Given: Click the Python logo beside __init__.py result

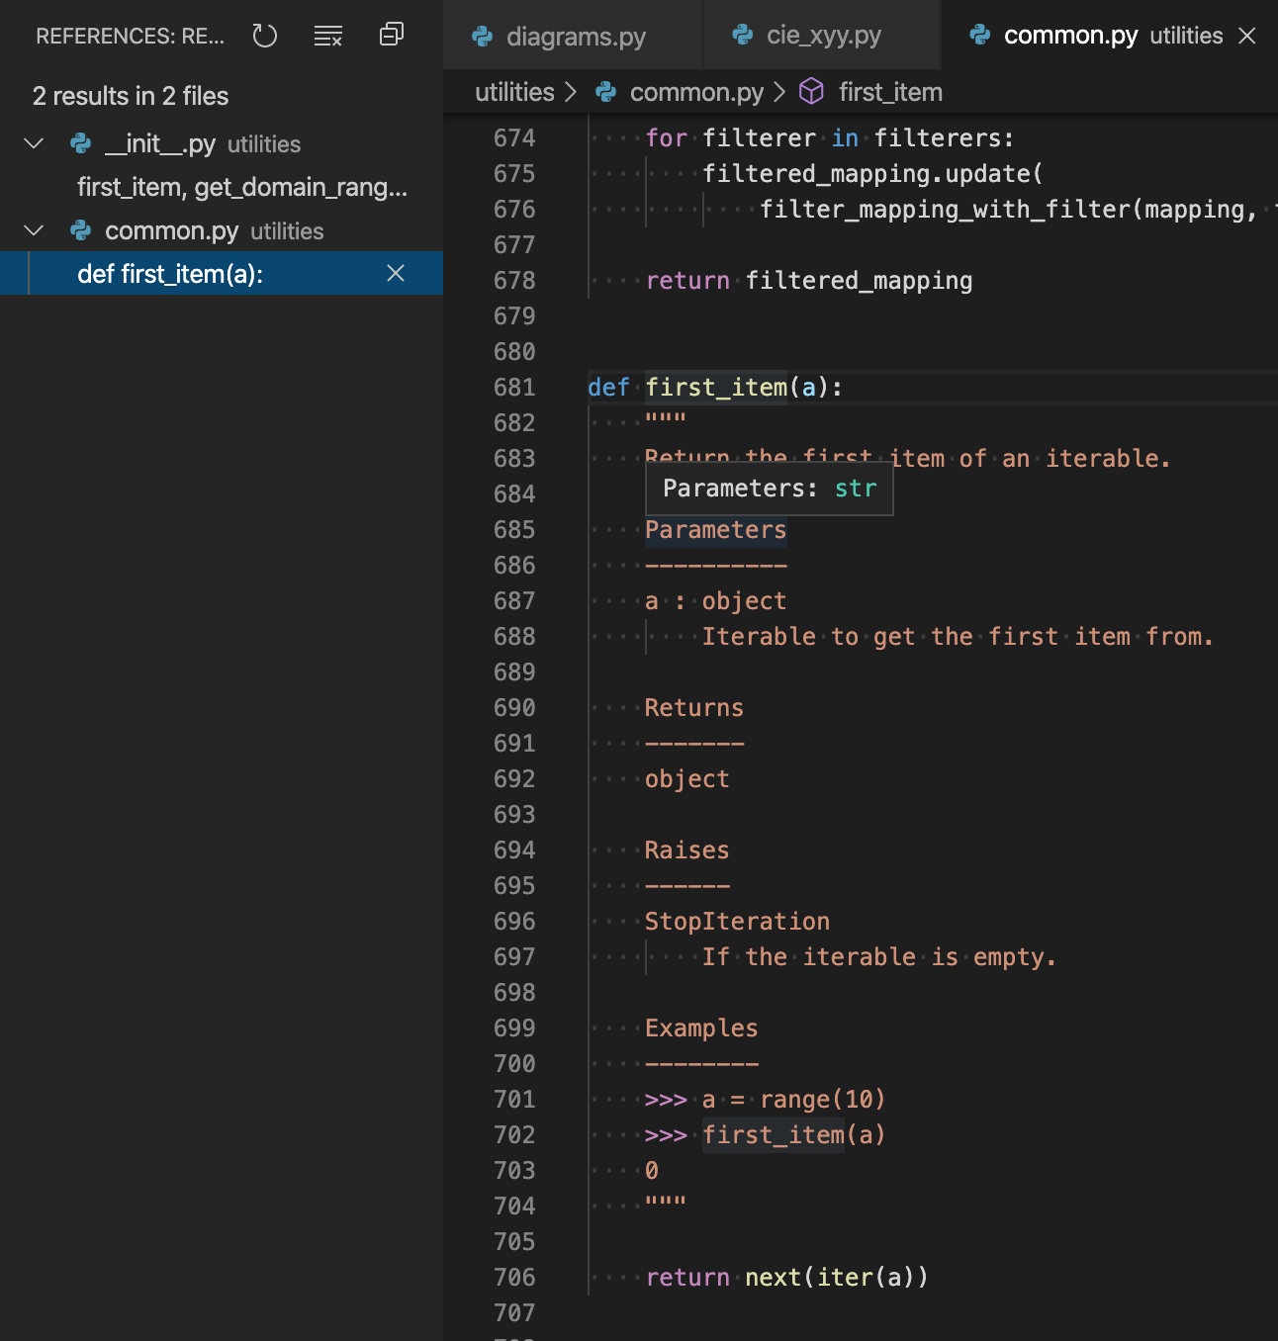Looking at the screenshot, I should pyautogui.click(x=79, y=143).
